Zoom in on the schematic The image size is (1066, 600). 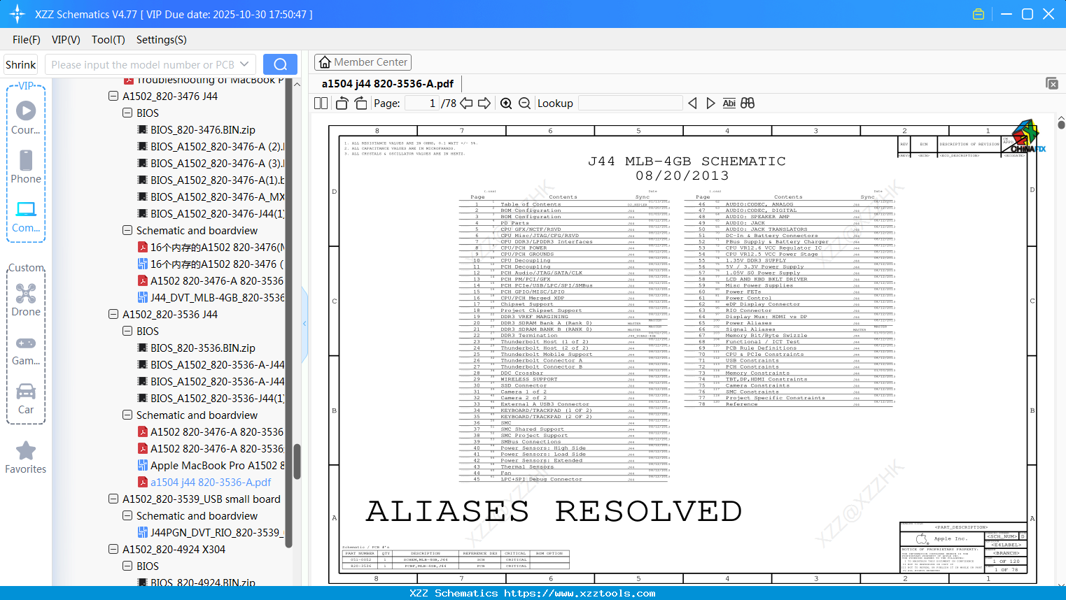(x=506, y=103)
